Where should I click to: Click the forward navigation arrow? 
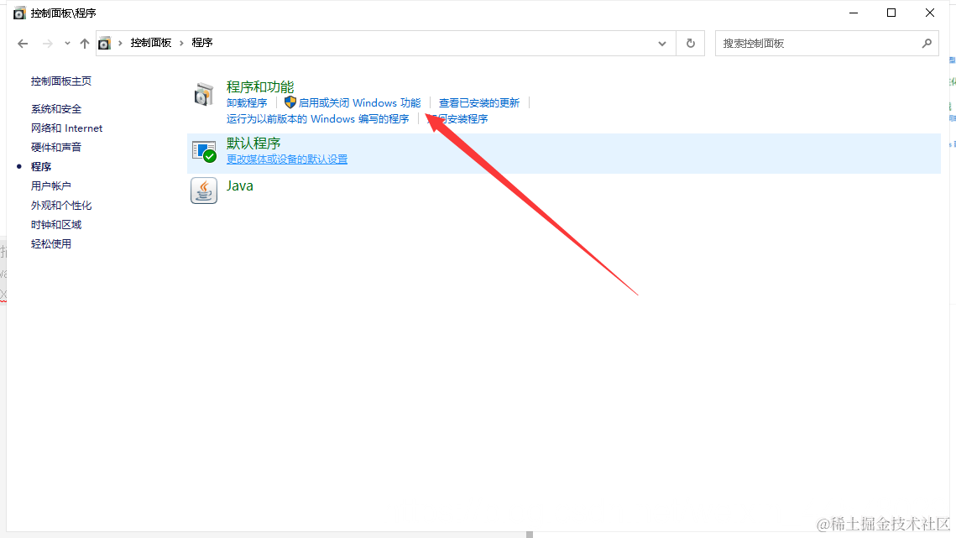pos(47,44)
